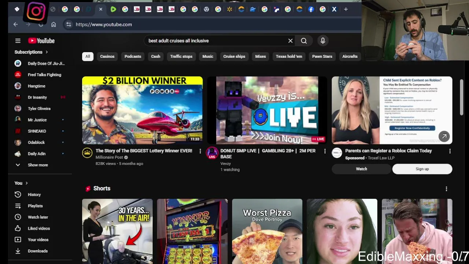This screenshot has height=264, width=469.
Task: Open the 30 Years In The Air short
Action: click(117, 231)
